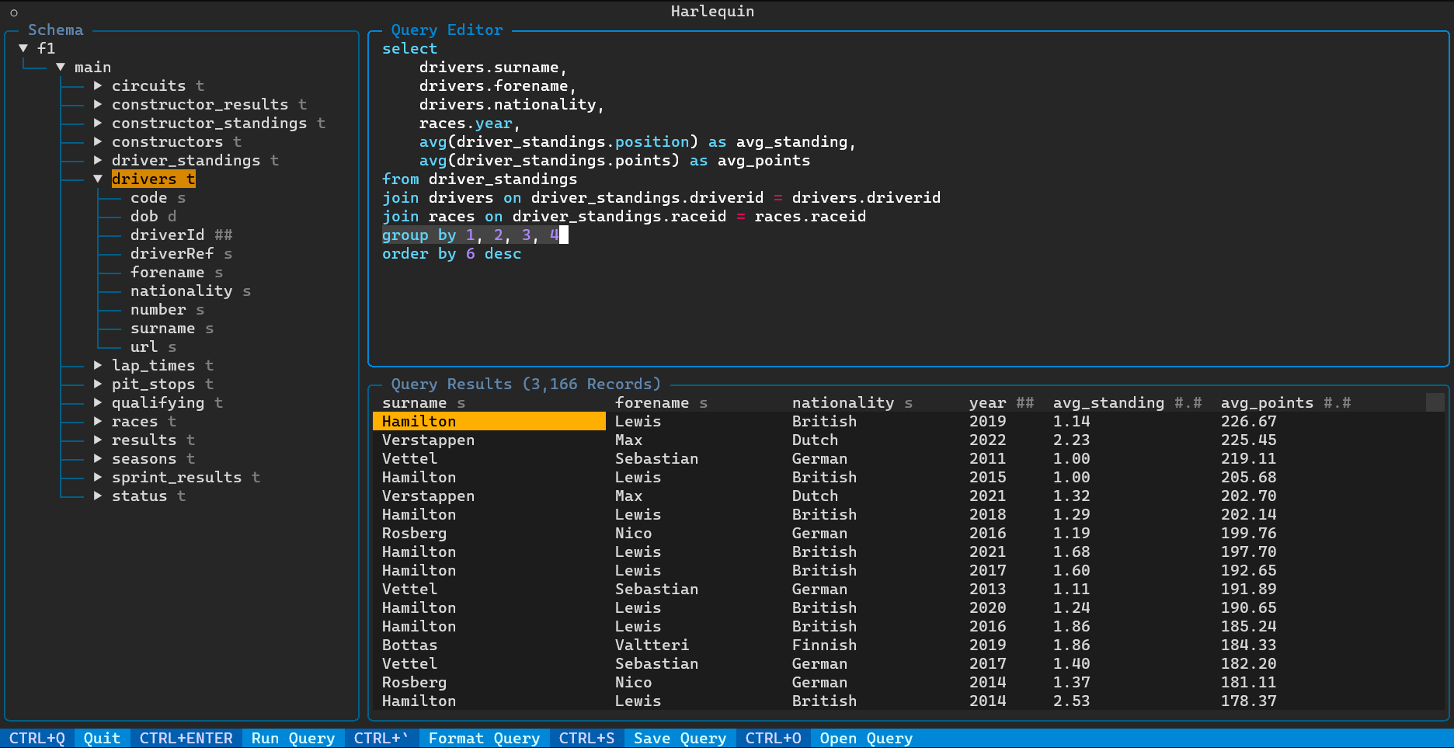Select the highlighted Hamilton 2019 surname cell
1454x748 pixels.
coord(489,421)
